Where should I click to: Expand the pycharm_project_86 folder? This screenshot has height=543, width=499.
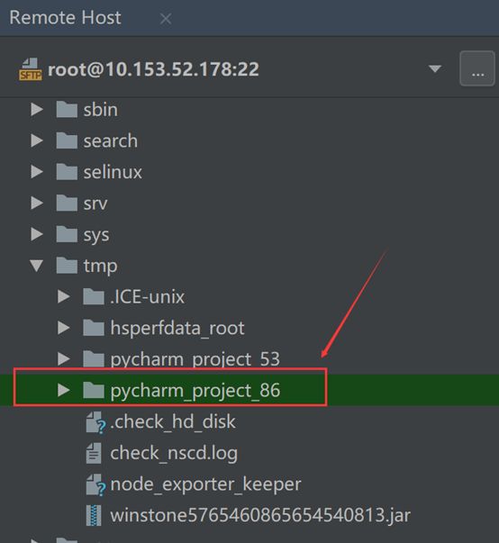[63, 390]
